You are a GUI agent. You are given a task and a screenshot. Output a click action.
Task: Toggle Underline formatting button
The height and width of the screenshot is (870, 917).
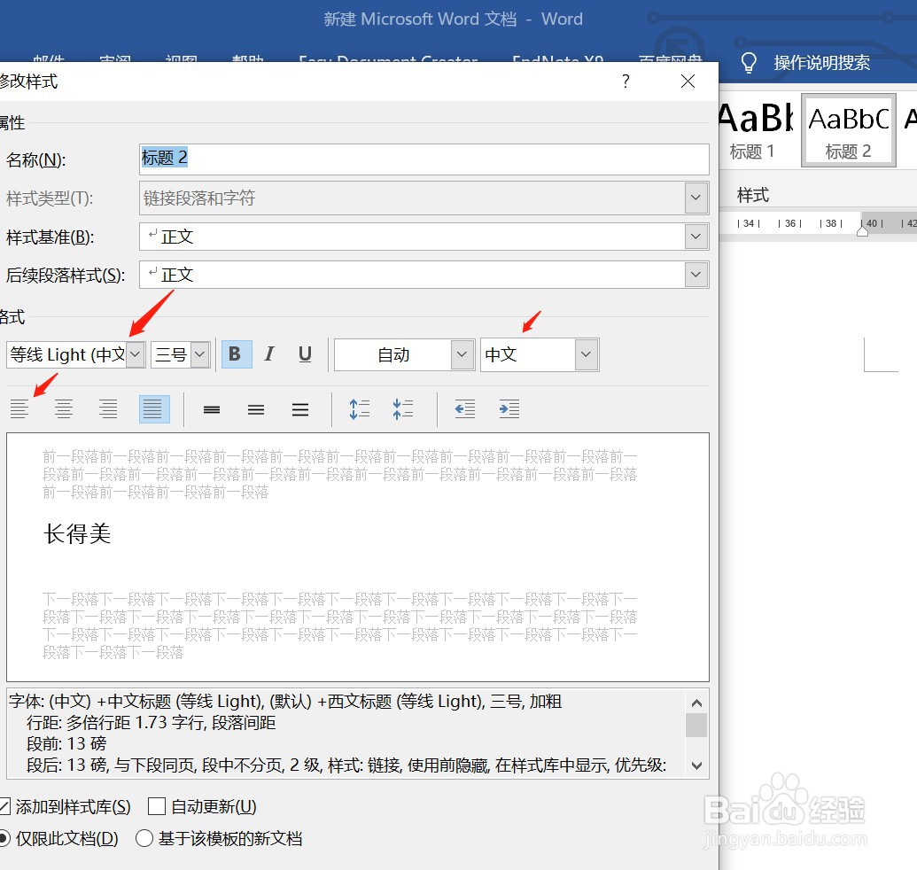(305, 354)
